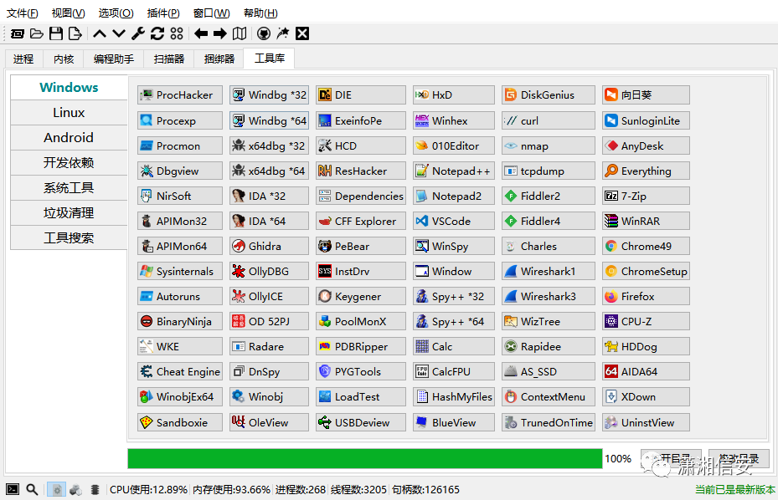Click the export document toolbar icon
778x500 pixels.
point(75,33)
